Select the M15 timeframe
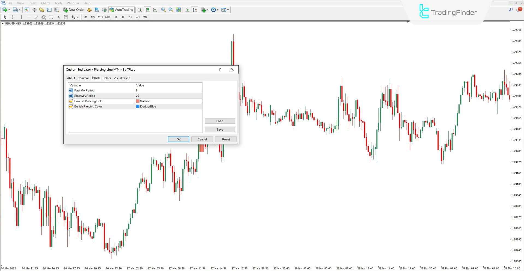 pyautogui.click(x=100, y=17)
